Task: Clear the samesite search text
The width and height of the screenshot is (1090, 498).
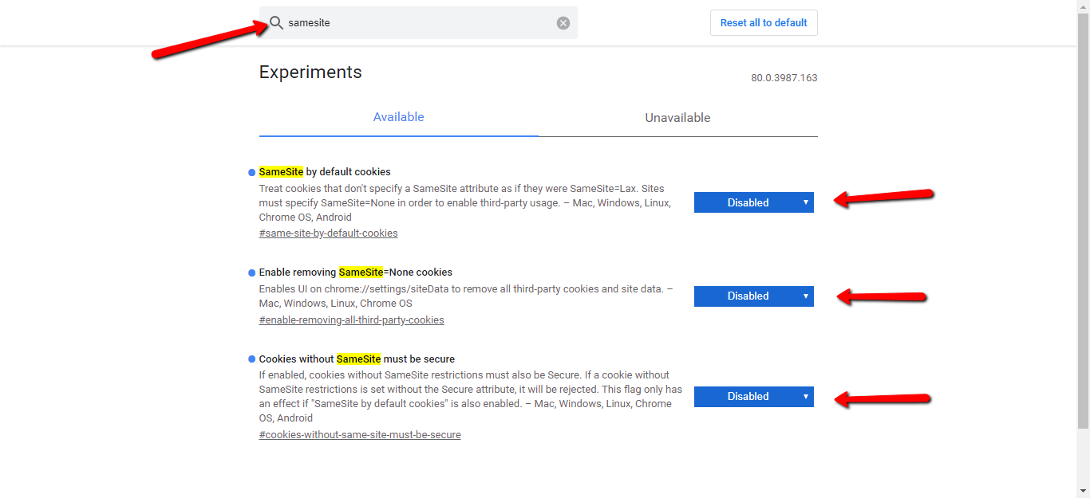Action: (563, 23)
